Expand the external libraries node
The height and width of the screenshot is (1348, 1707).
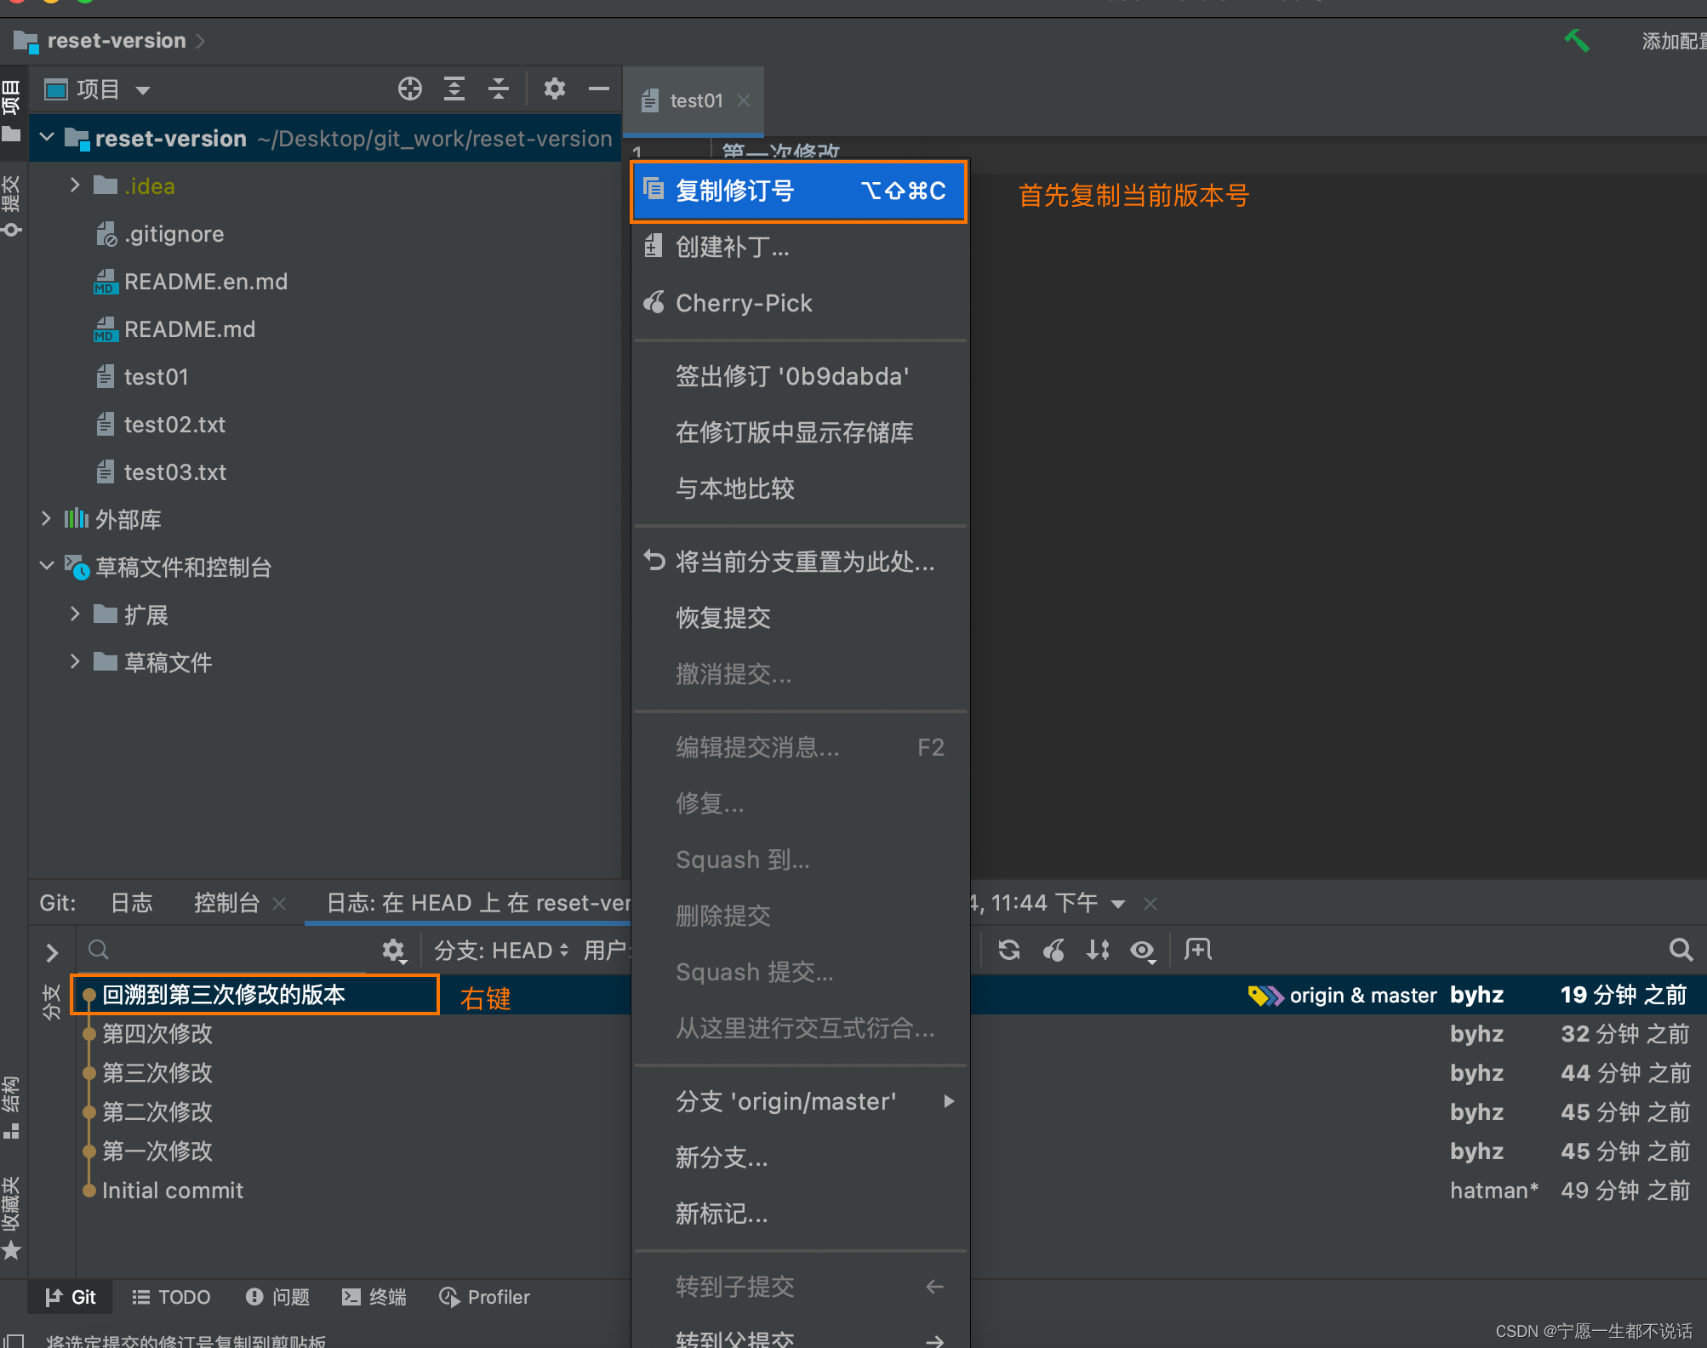pos(46,518)
